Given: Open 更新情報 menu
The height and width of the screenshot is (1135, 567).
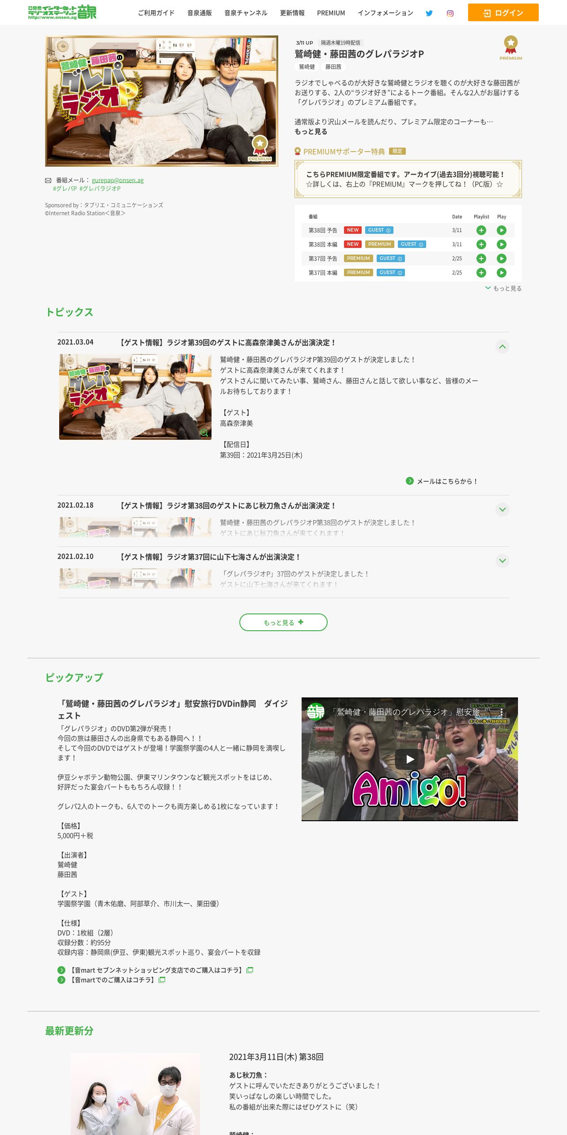Looking at the screenshot, I should (x=292, y=13).
